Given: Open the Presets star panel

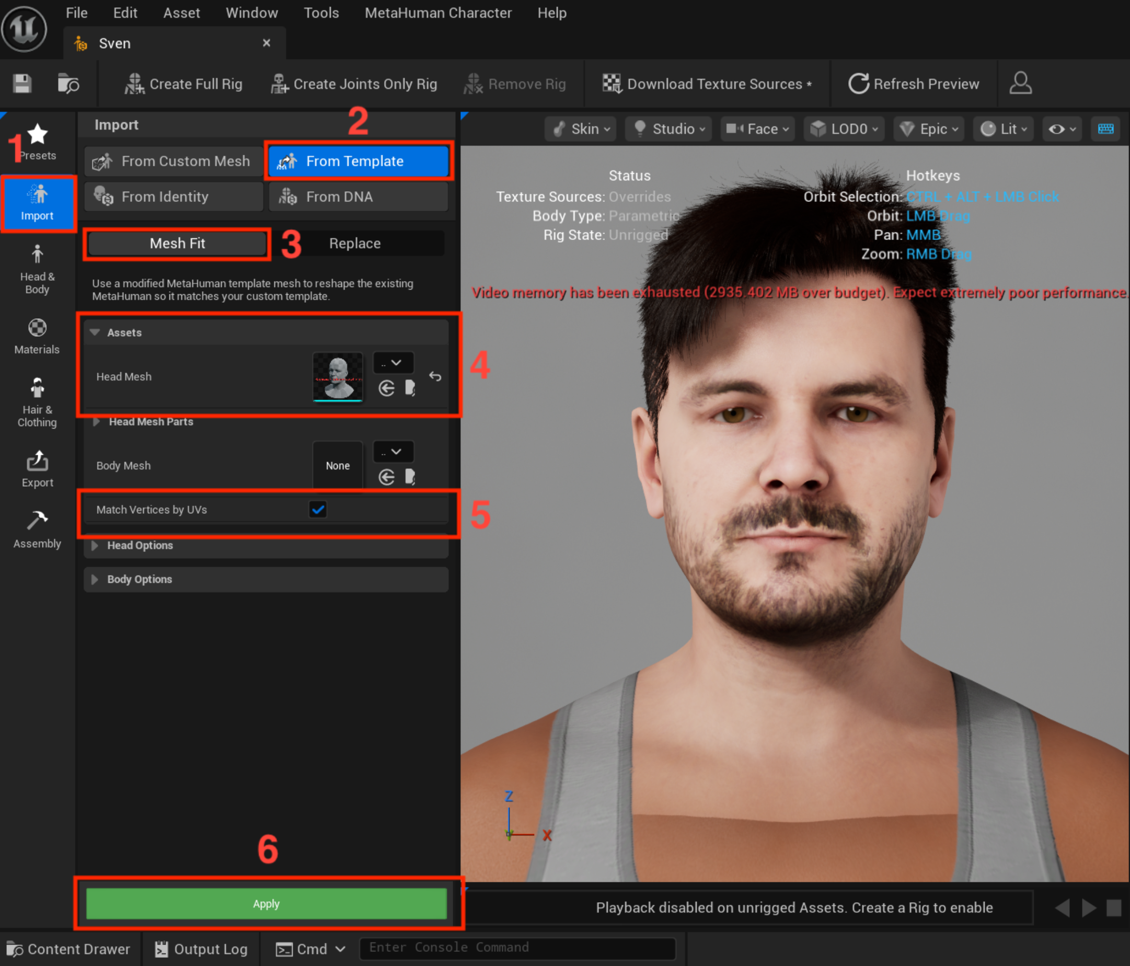Looking at the screenshot, I should [38, 142].
